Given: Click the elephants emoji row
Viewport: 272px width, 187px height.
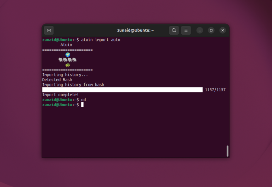Looking at the screenshot, I should (x=68, y=60).
